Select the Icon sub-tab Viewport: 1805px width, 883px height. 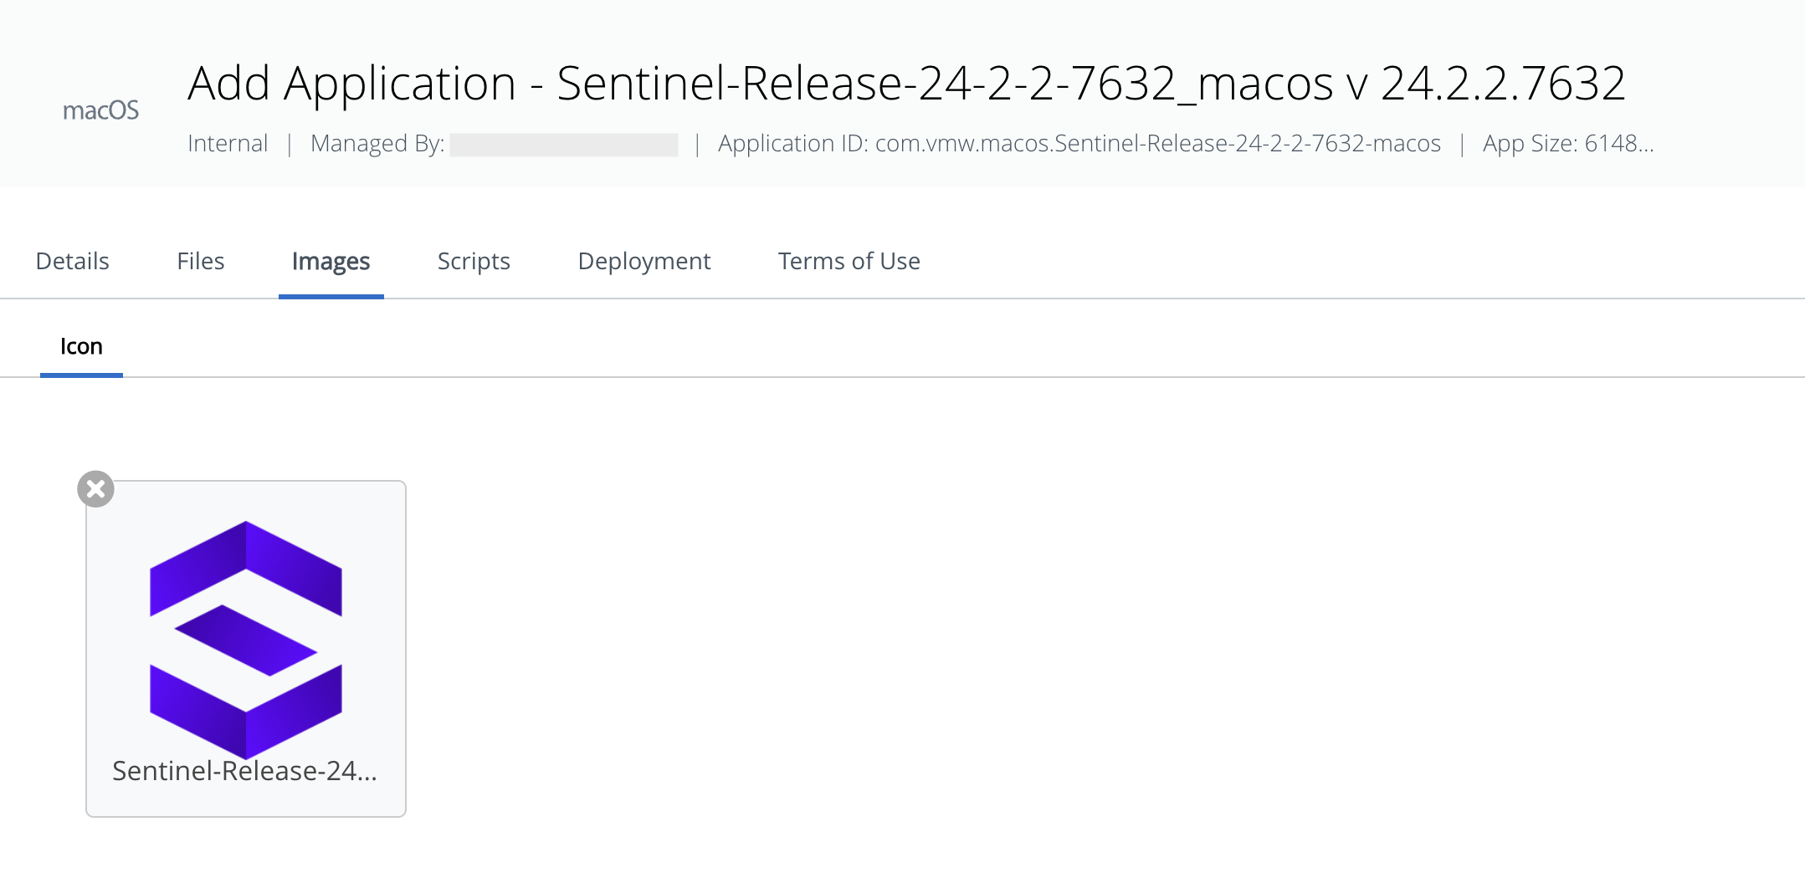(x=81, y=346)
